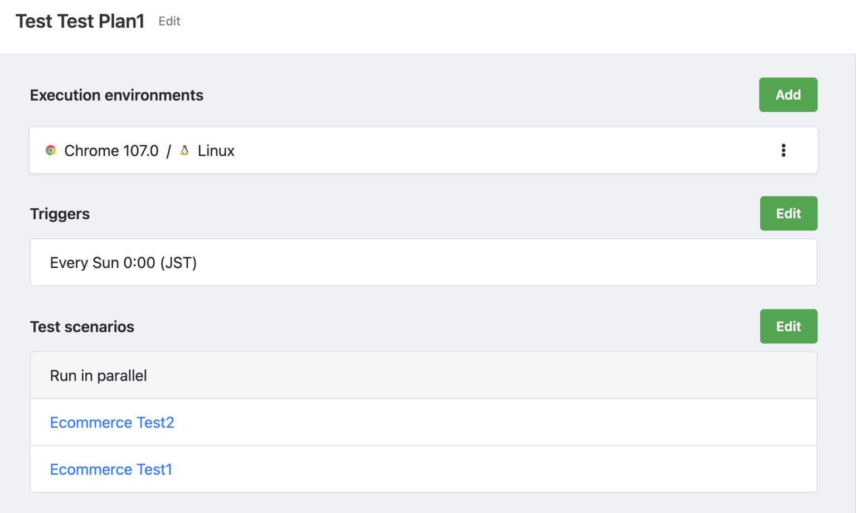Select the Chrome 107.0 / Linux environment row
856x513 pixels.
(x=390, y=150)
